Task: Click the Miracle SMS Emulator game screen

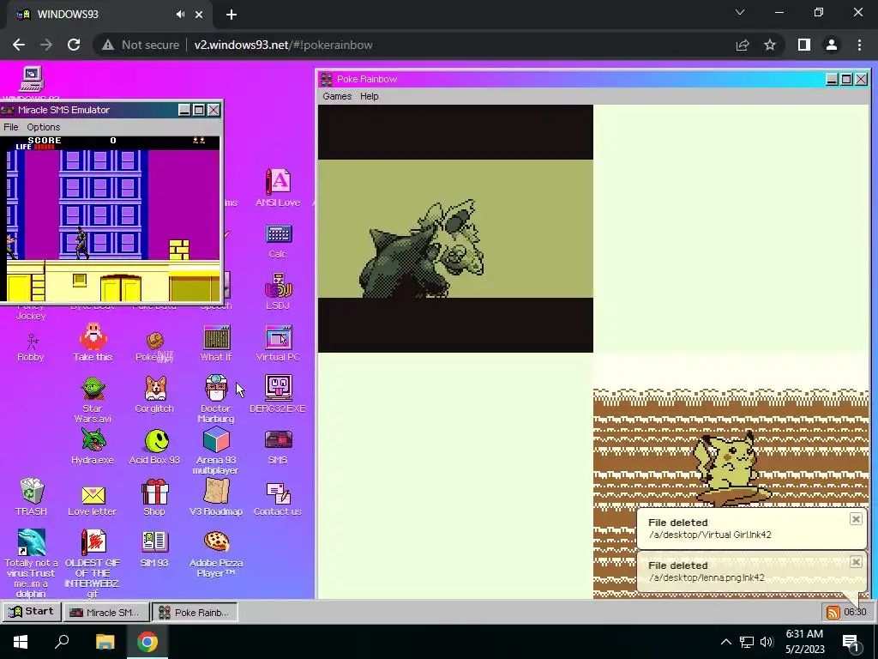Action: (111, 219)
